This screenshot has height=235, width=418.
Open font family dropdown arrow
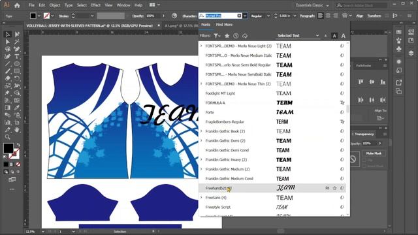(x=245, y=16)
